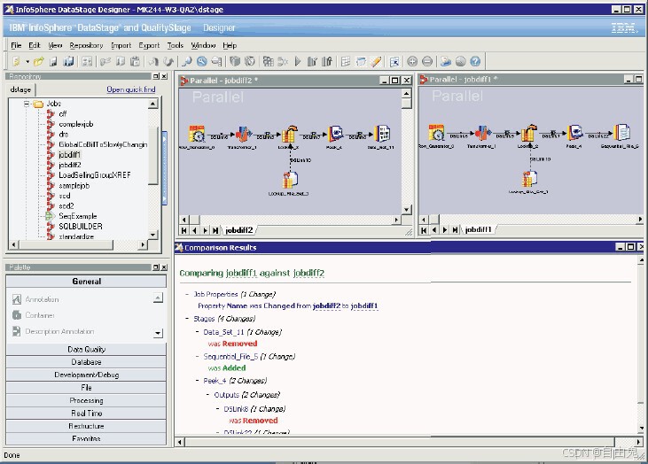Collapse the Peek_4 changes entry
648x464 pixels.
point(197,381)
